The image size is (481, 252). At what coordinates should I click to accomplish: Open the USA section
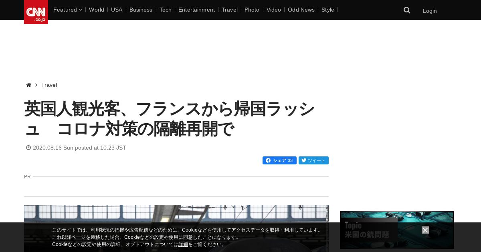(x=117, y=10)
